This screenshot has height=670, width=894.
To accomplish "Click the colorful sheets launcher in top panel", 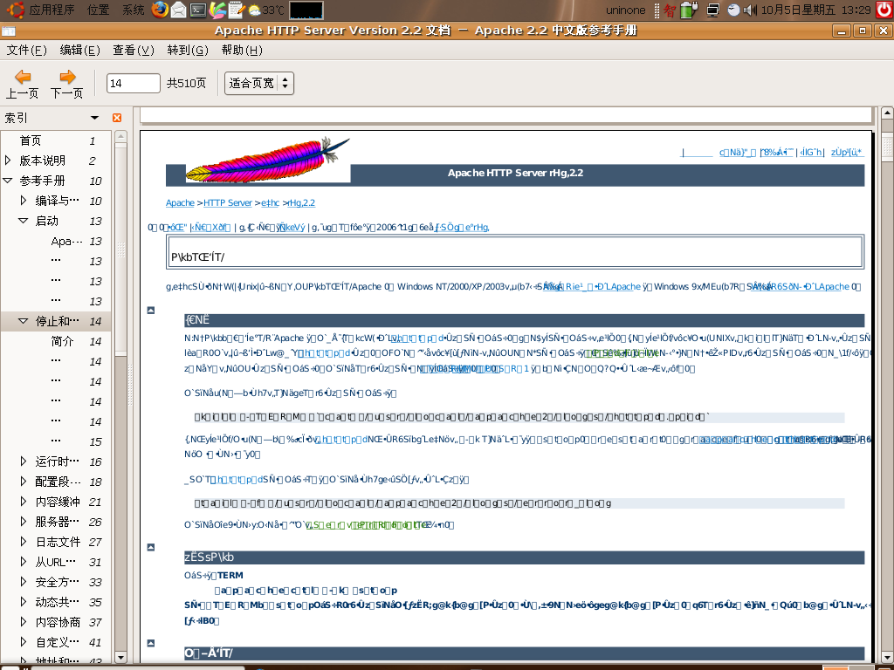I will pos(217,10).
